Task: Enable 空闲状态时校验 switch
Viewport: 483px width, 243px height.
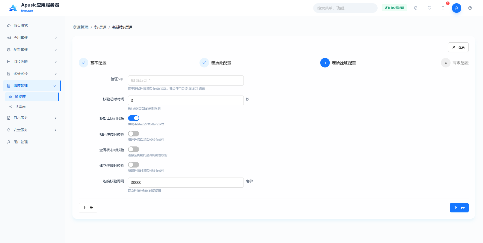Action: pos(134,149)
